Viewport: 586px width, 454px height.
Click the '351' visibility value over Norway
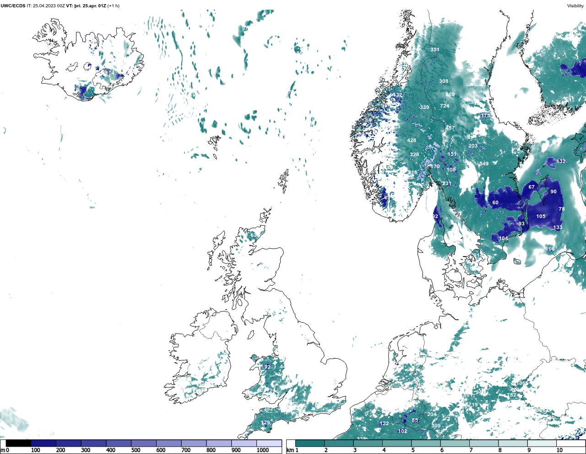point(435,49)
